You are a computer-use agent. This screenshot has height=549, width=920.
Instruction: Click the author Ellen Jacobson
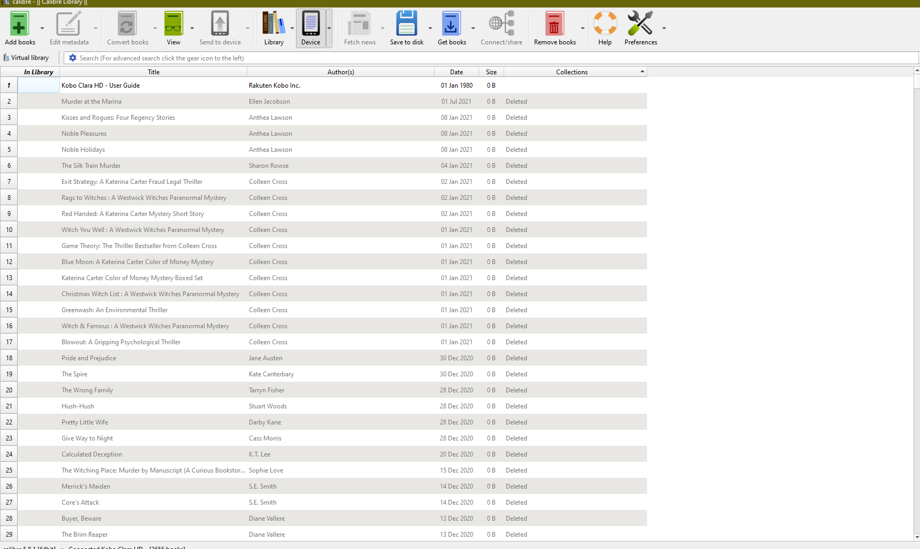(269, 102)
